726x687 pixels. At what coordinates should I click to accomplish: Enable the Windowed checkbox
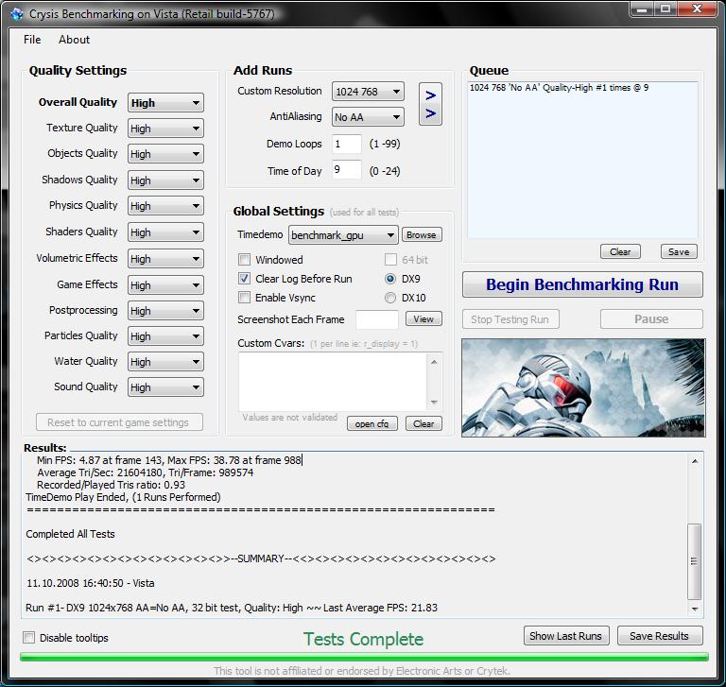244,259
